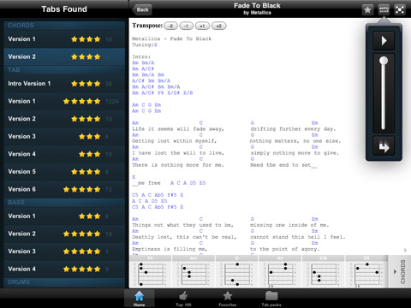The image size is (411, 308).
Task: Show the G chord diagram
Action: 237,271
